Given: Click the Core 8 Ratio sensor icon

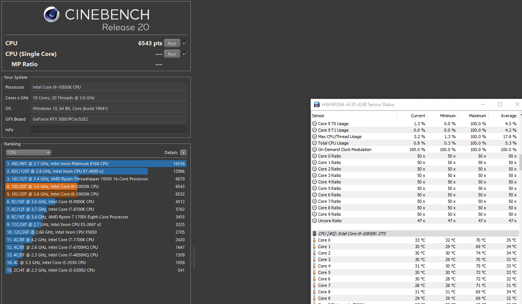Looking at the screenshot, I should 314,208.
